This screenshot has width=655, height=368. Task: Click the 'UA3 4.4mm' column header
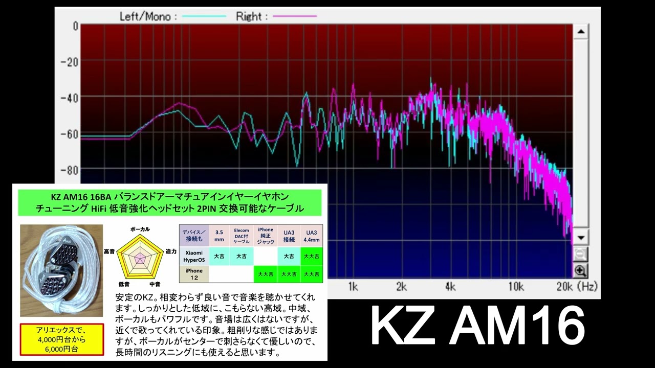point(312,236)
